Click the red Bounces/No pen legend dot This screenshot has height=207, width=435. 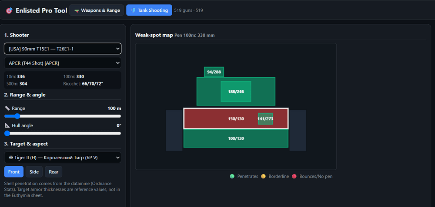(x=294, y=176)
